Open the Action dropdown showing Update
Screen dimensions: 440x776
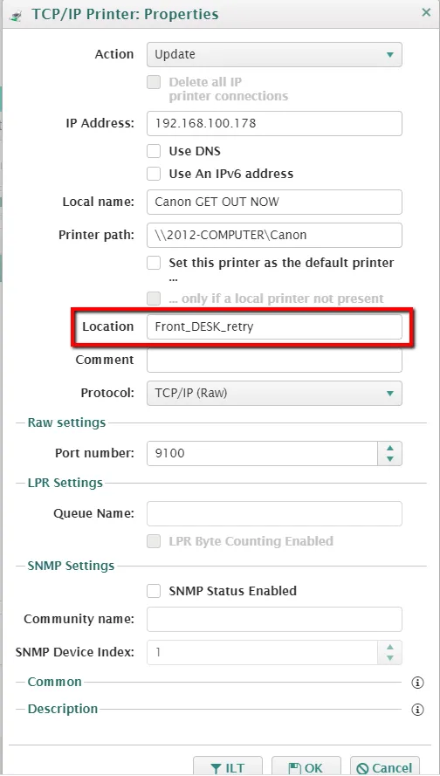274,54
